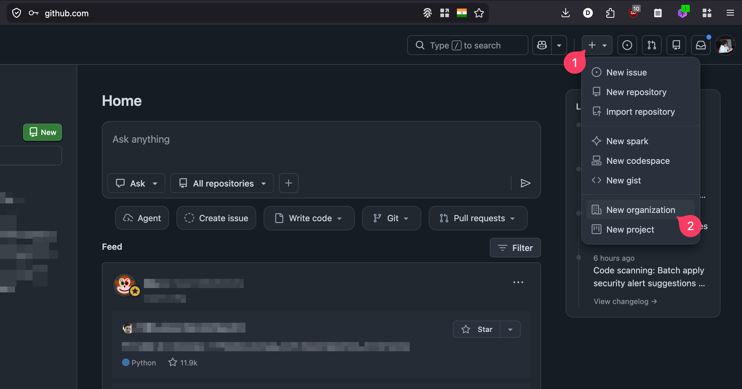Expand the Star lists dropdown arrow

pos(510,329)
